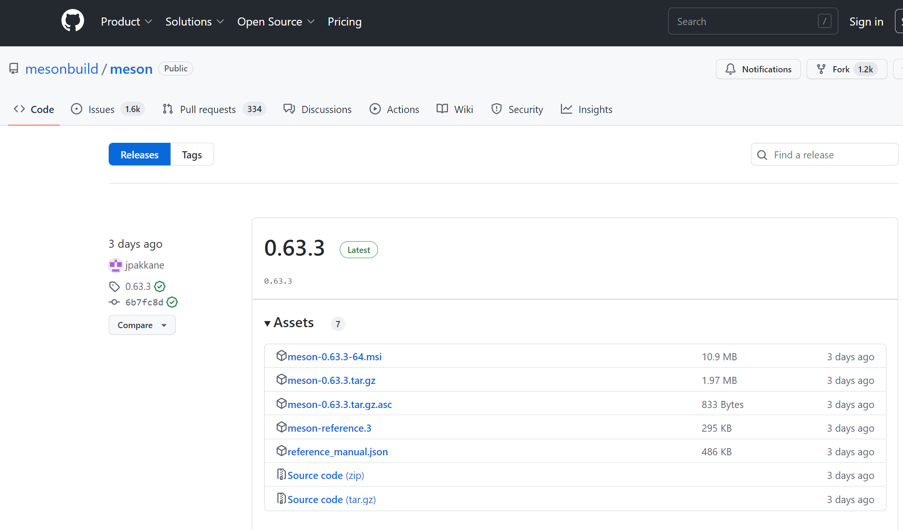Open jpakkane's profile link
The image size is (903, 530).
point(145,265)
